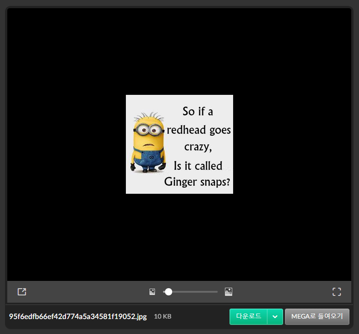The width and height of the screenshot is (359, 334).
Task: Select the filename 95f6edfb66ef42d774a5a34581f19052.jpg
Action: click(x=78, y=316)
